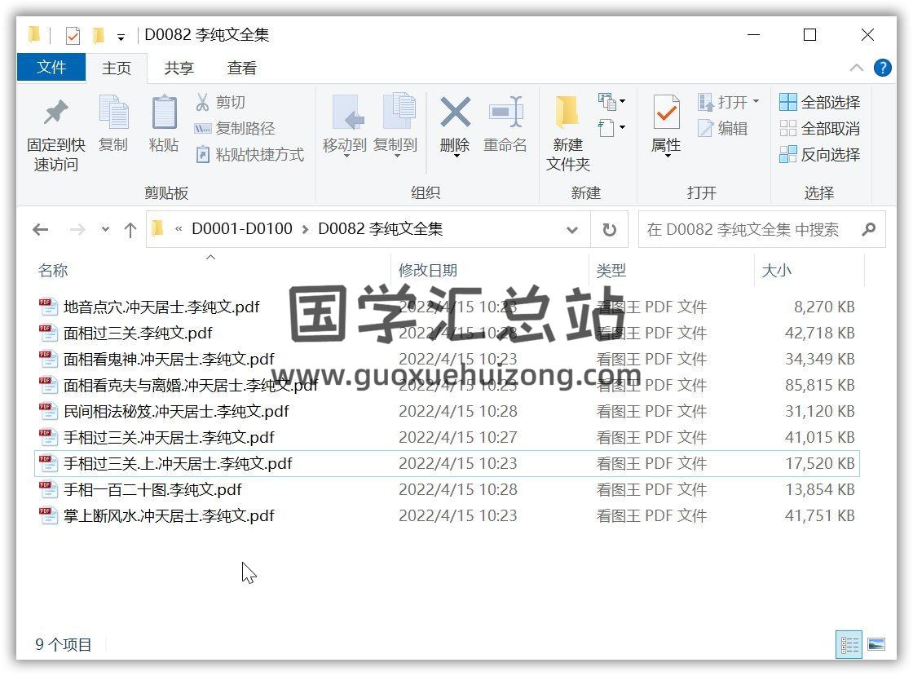Switch to Large icons view in status bar
The height and width of the screenshot is (676, 913).
coord(876,644)
